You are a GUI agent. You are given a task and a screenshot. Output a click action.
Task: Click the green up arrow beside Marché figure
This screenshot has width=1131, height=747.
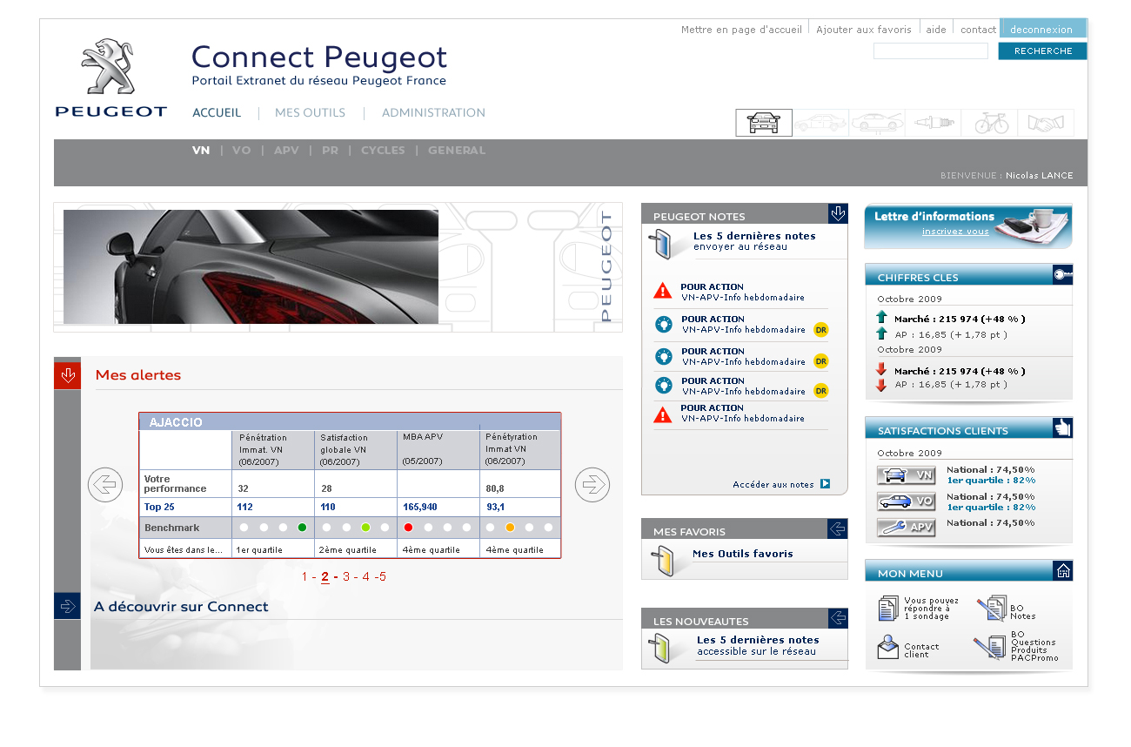point(881,318)
